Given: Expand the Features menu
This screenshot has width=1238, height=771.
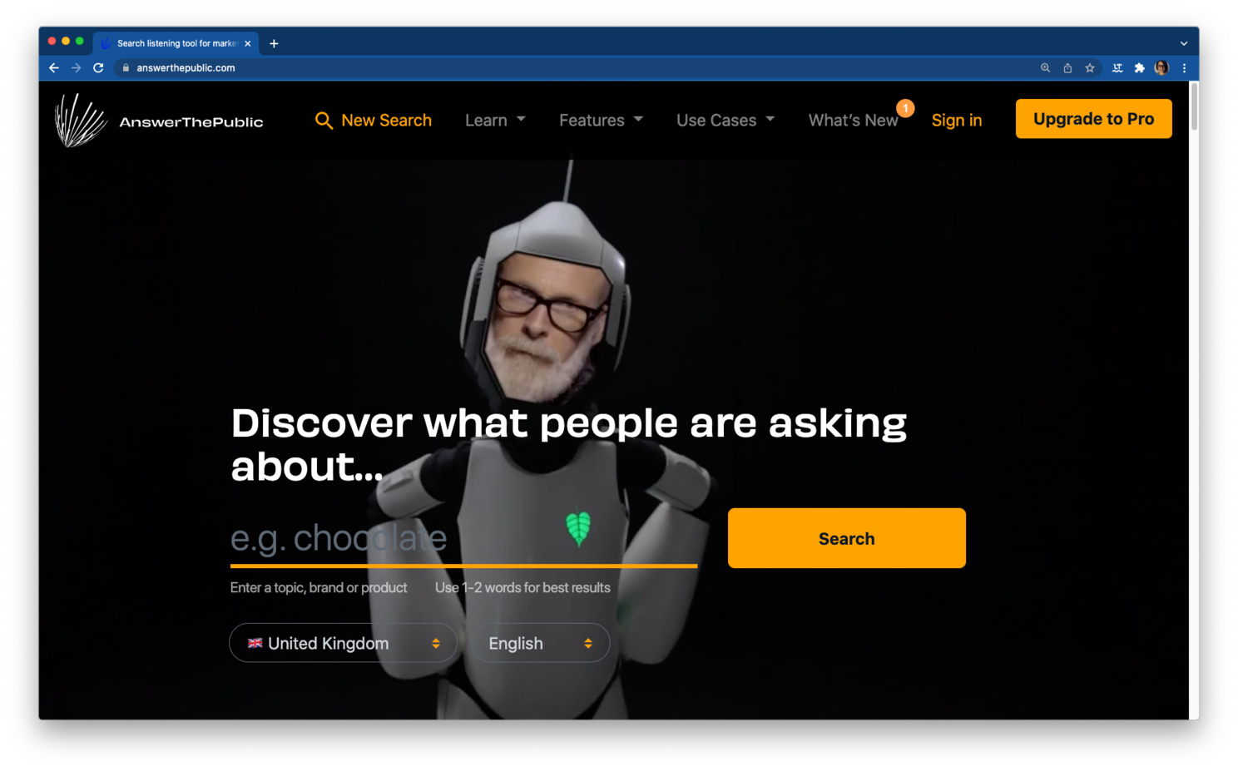Looking at the screenshot, I should tap(601, 121).
